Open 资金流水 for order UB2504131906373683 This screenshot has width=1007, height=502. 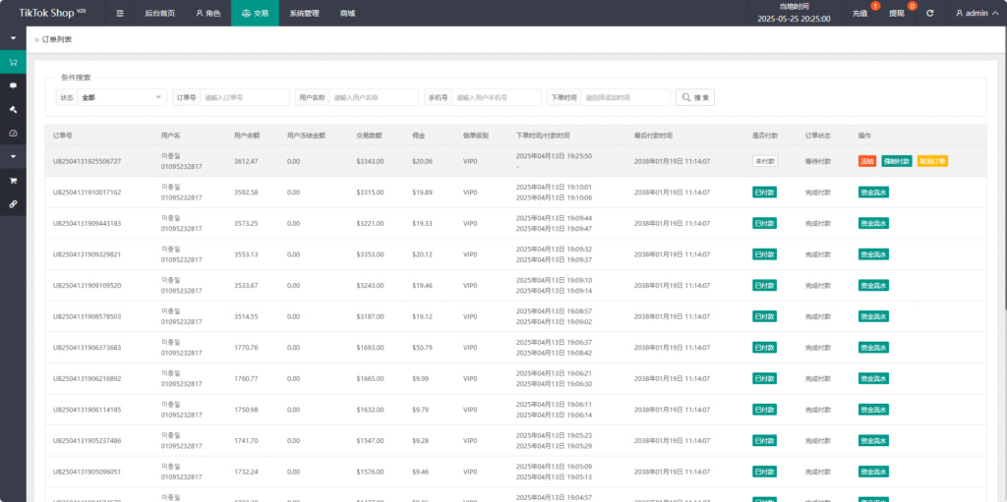click(873, 348)
